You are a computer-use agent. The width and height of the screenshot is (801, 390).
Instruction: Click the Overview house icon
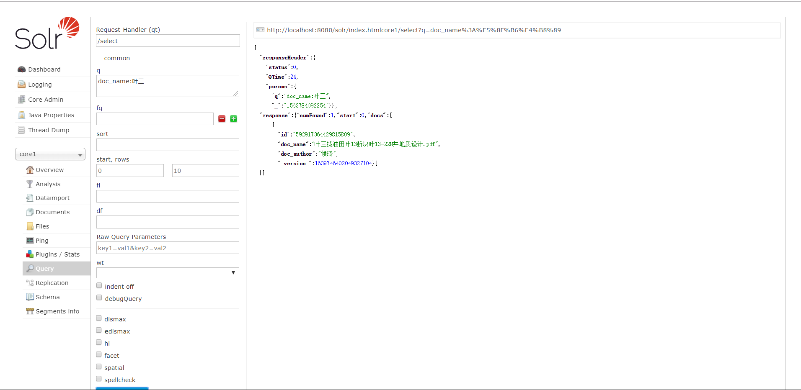(30, 169)
